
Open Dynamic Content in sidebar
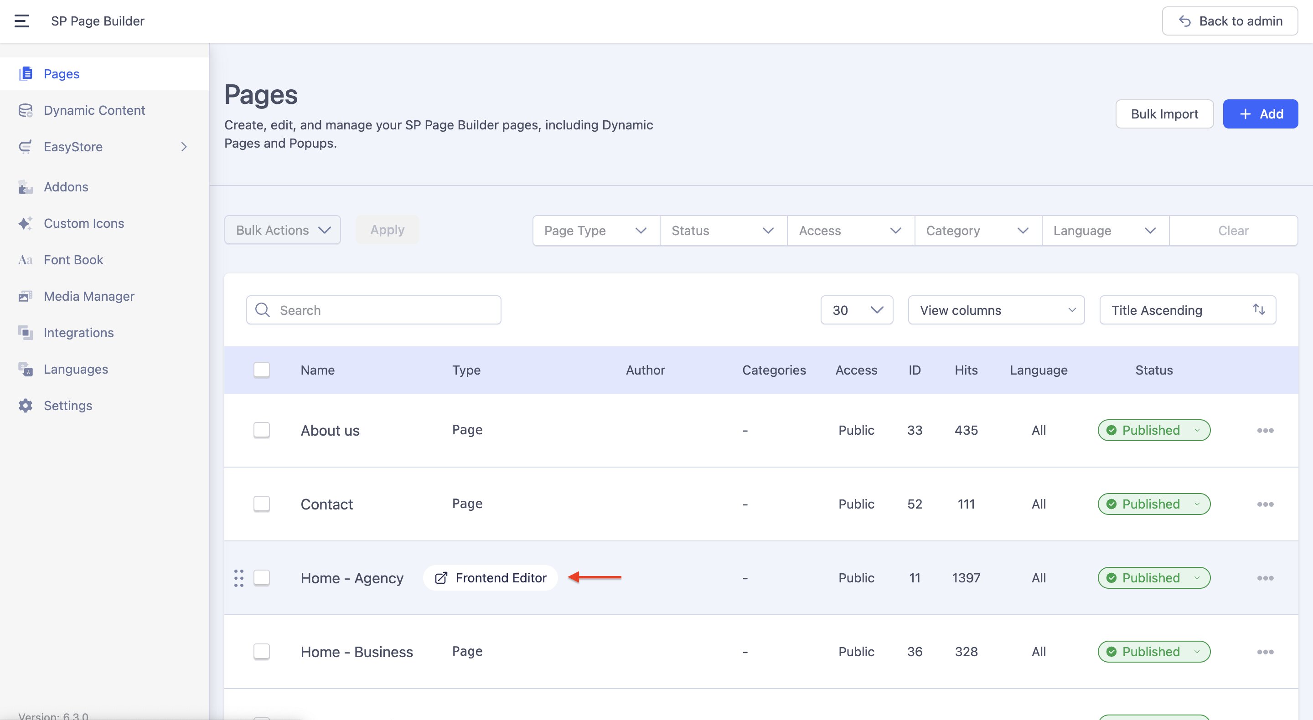click(94, 110)
